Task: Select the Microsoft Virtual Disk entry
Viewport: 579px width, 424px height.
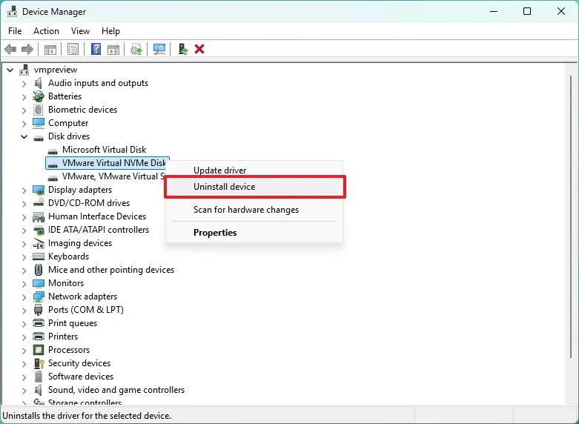Action: point(104,150)
